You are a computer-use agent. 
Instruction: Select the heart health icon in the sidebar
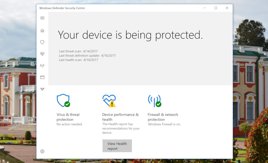42,54
